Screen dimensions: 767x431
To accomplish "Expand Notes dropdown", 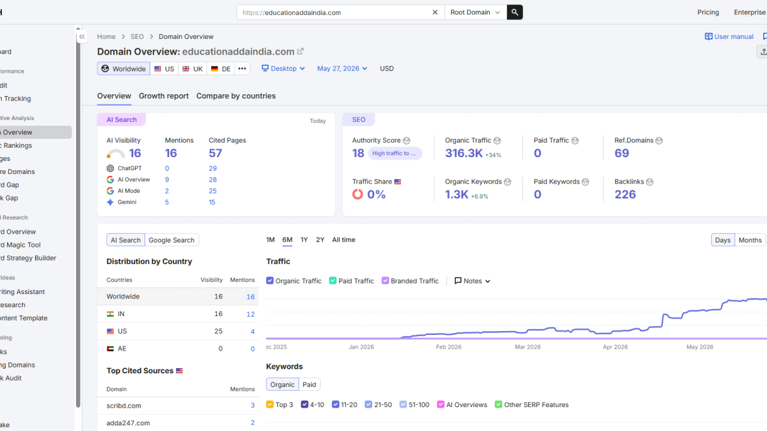I will [472, 281].
